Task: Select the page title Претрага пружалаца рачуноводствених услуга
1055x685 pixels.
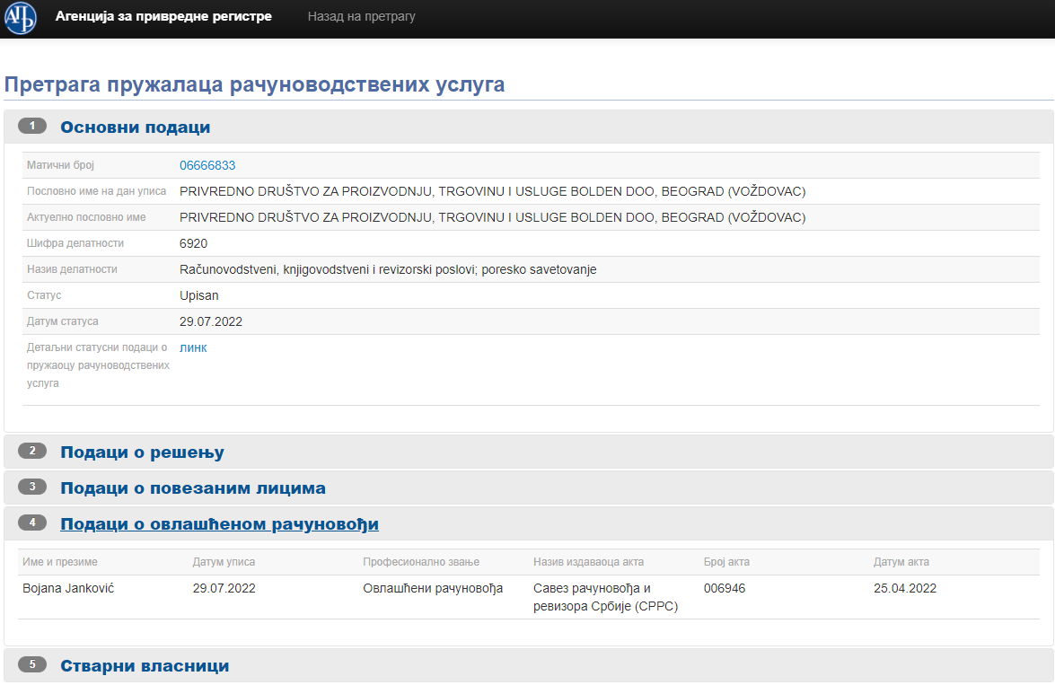Action: [254, 84]
